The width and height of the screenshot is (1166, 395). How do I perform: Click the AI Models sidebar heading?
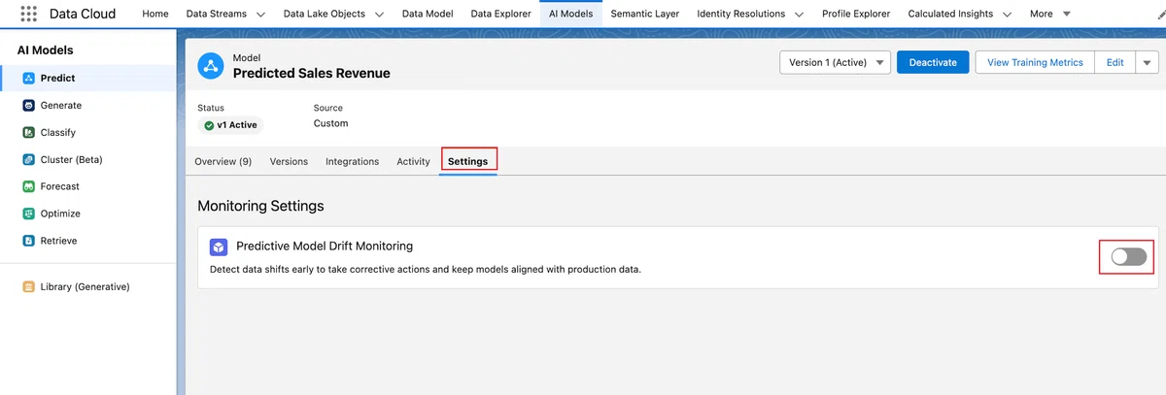45,50
